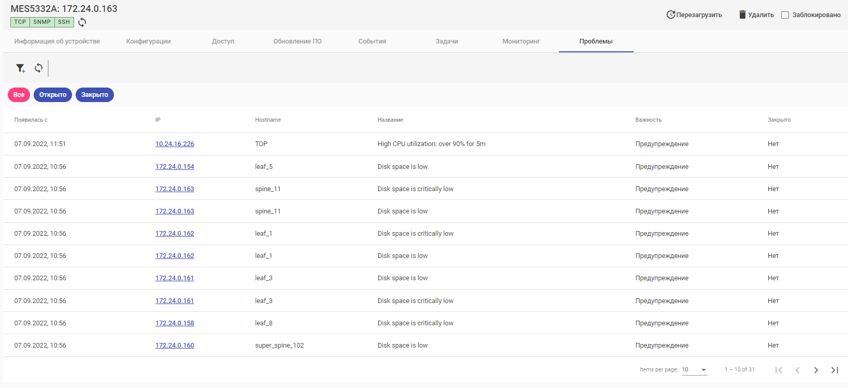
Task: Switch to the Мониторинг tab
Action: pyautogui.click(x=521, y=41)
